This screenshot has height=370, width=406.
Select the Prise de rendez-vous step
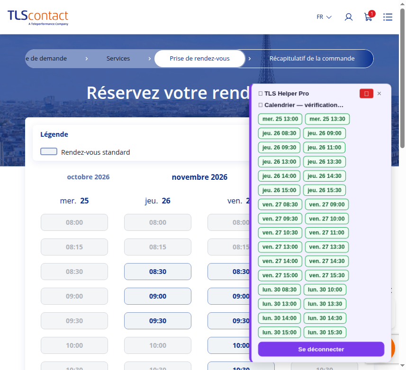click(199, 59)
